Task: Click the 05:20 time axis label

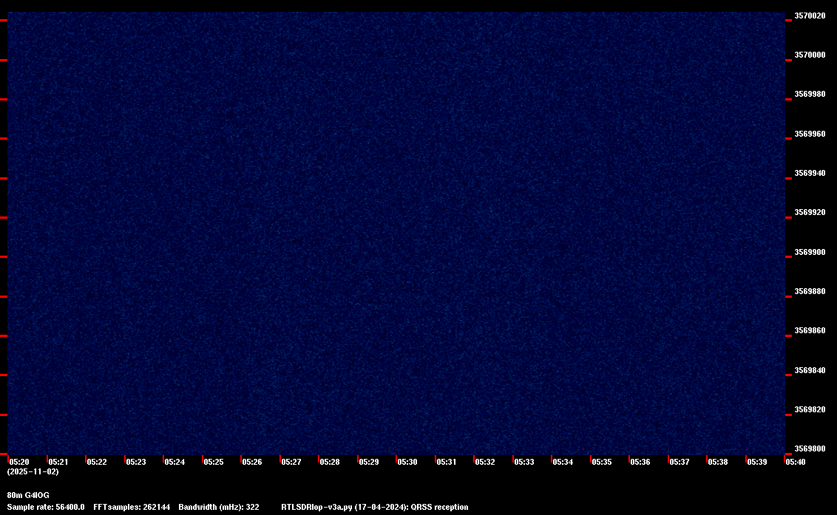Action: pos(19,462)
